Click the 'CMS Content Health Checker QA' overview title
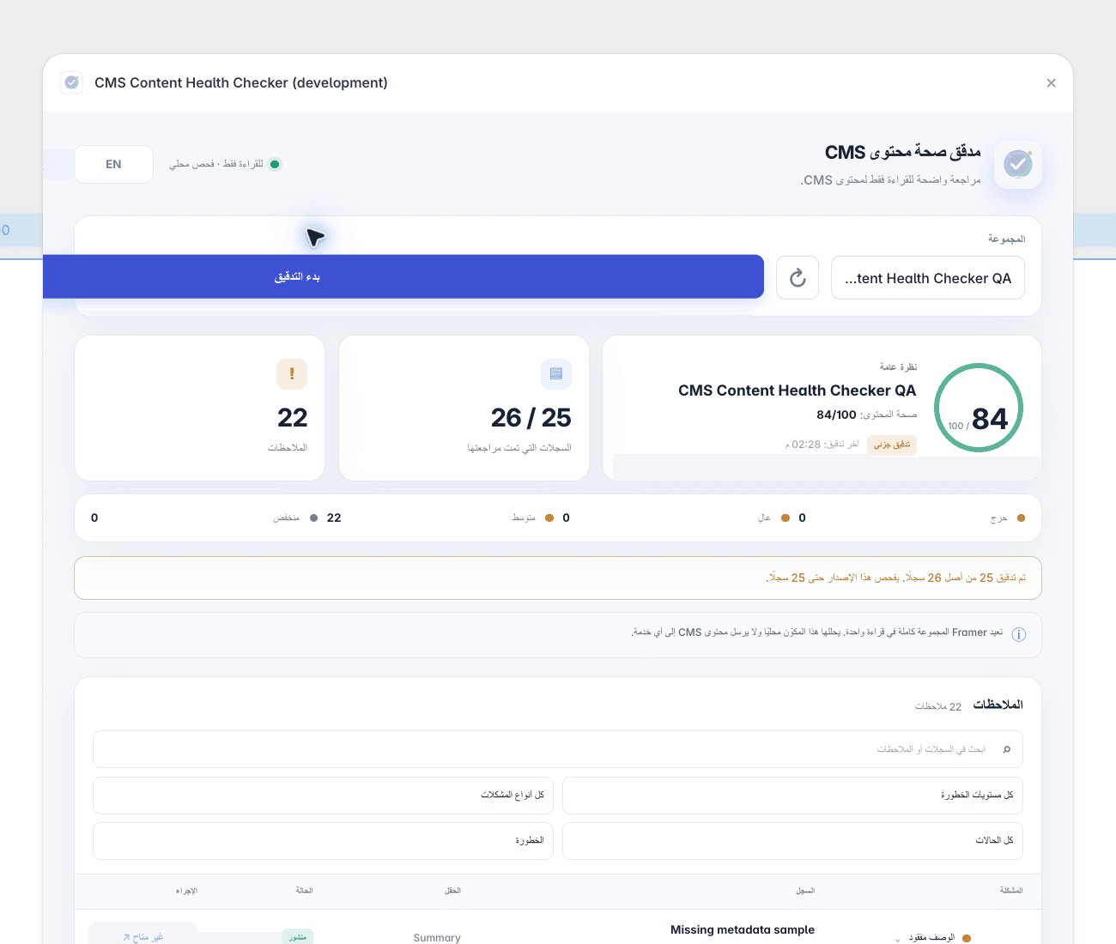 (798, 390)
